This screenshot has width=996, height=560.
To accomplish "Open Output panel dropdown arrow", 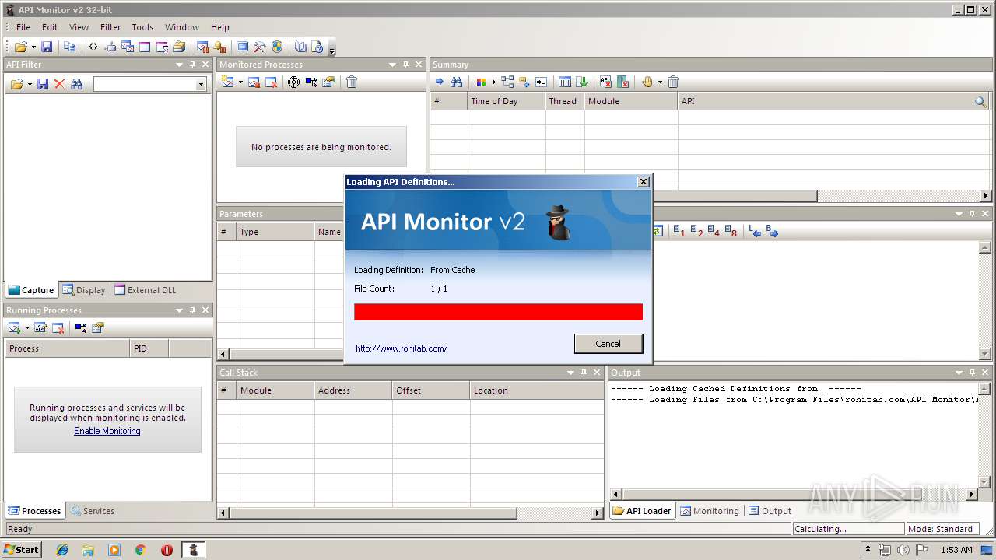I will pos(959,373).
